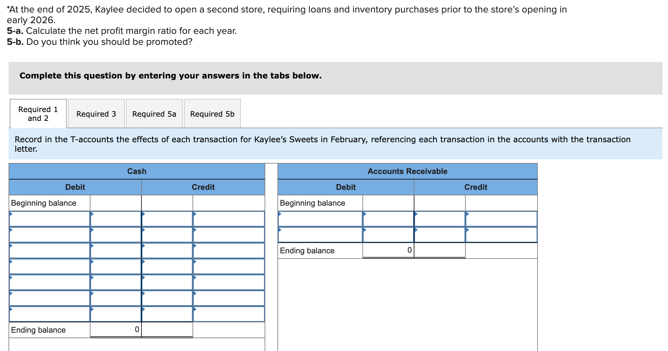Click second Accounts Receivable credit amount cell
Screen dimensions: 668x351
click(x=439, y=235)
